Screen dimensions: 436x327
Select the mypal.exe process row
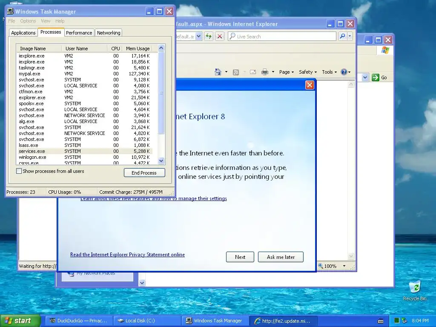(85, 74)
